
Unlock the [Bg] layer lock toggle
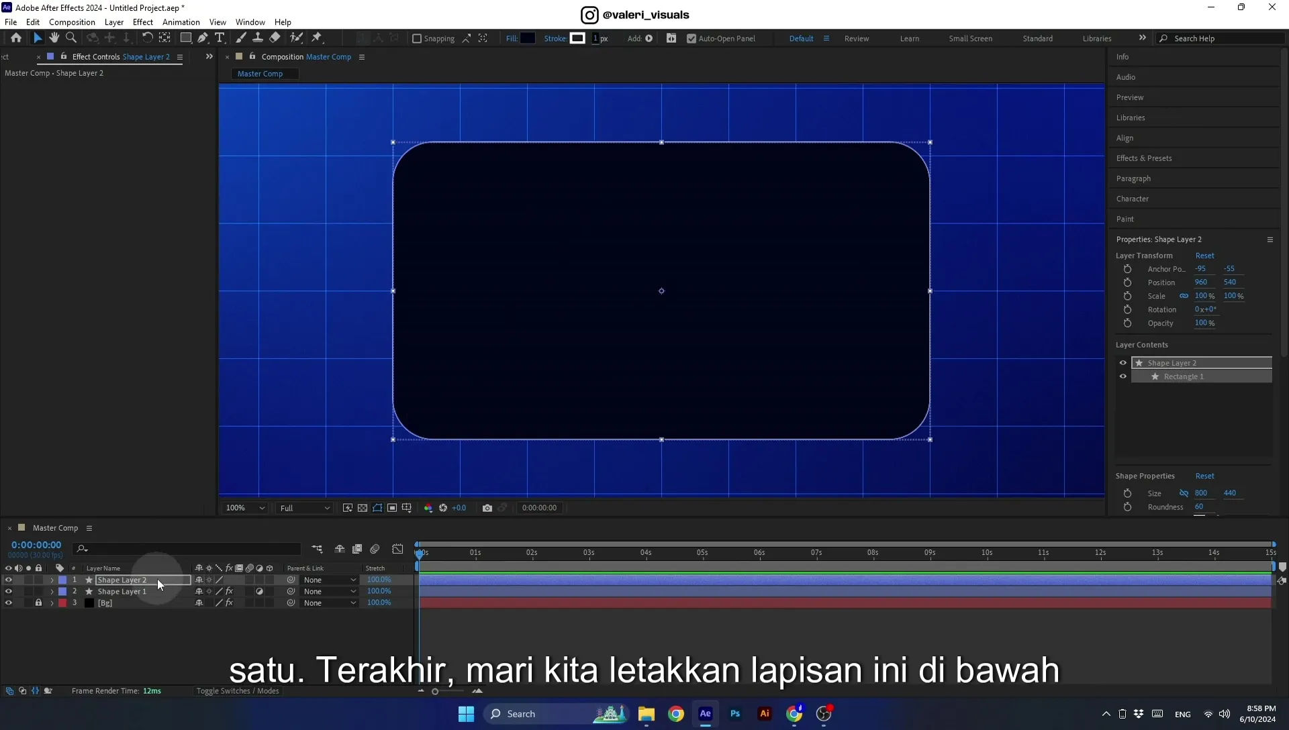coord(38,603)
